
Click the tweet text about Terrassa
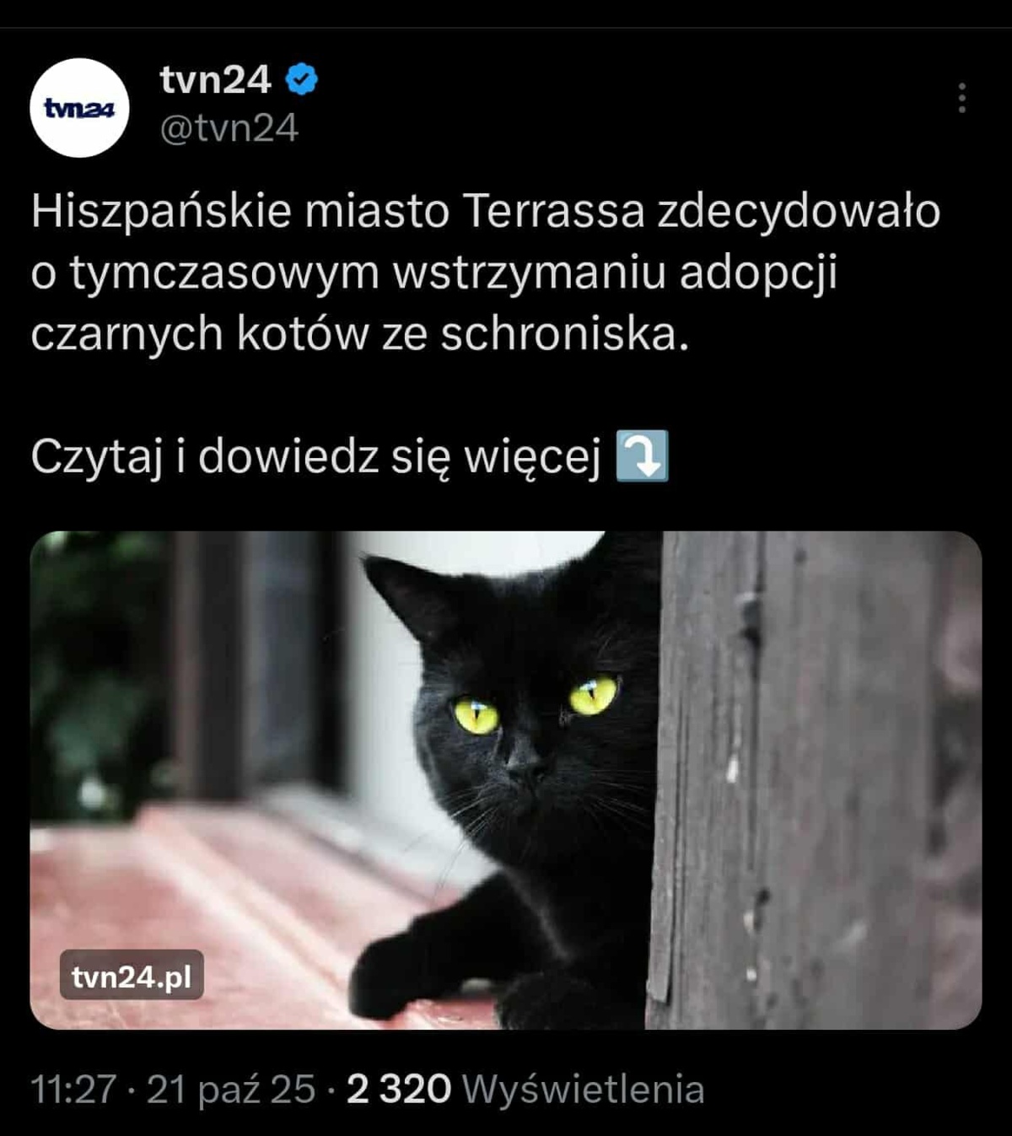click(x=485, y=272)
